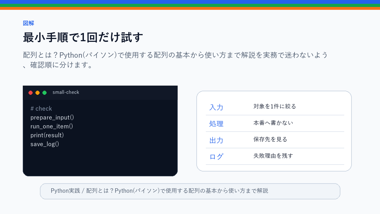Select the 入力 row label

(216, 107)
